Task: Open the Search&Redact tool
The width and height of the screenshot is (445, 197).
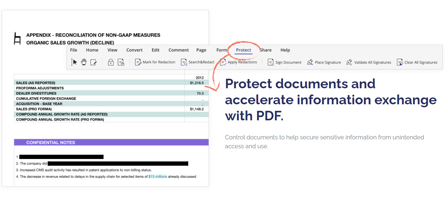Action: pyautogui.click(x=198, y=62)
